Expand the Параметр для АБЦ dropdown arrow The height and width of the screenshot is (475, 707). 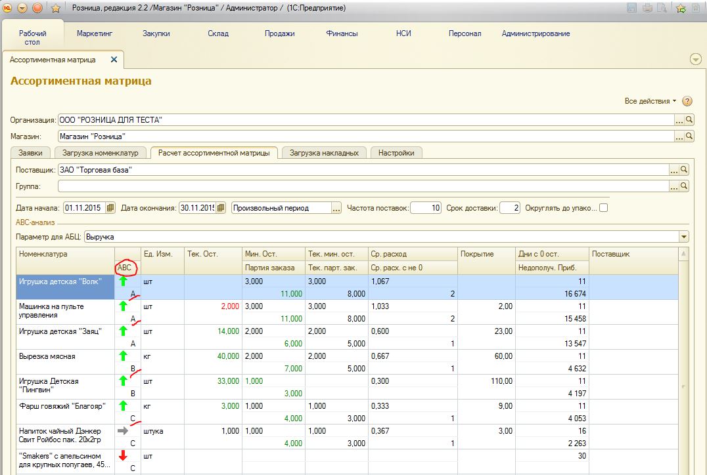pos(684,236)
